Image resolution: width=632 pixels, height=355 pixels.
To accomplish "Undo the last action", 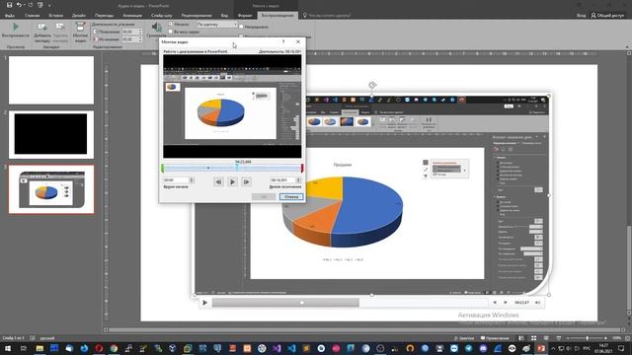I will pos(19,5).
